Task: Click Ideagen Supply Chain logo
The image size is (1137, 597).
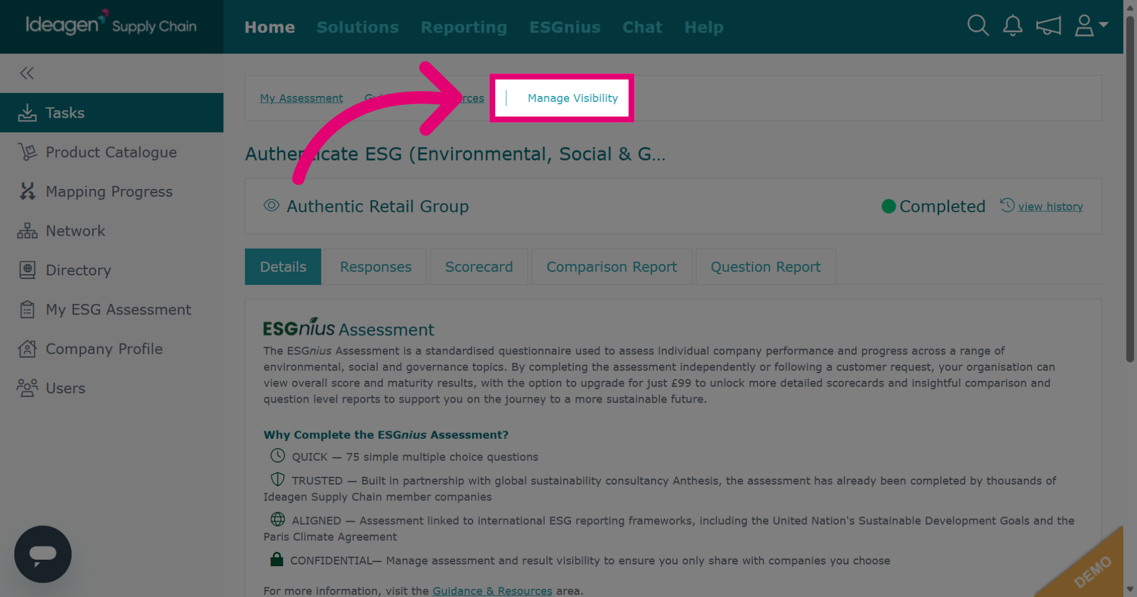Action: [111, 24]
